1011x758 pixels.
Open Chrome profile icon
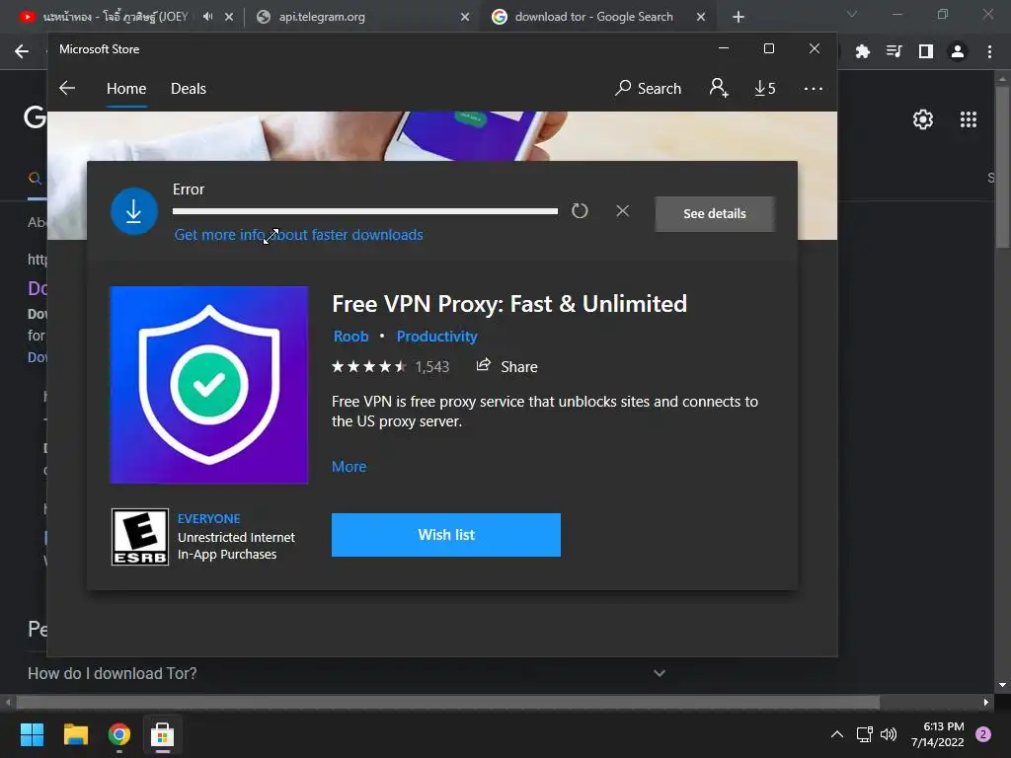(958, 51)
